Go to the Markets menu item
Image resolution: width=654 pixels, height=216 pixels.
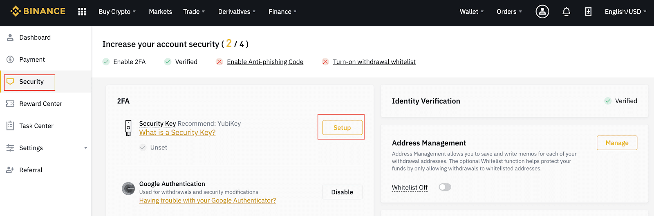tap(160, 11)
